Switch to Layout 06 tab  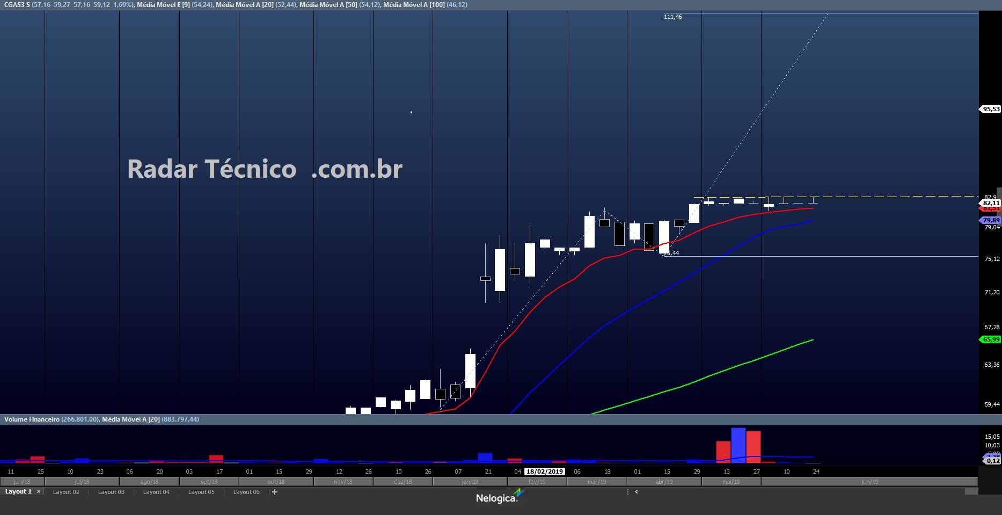[x=246, y=492]
